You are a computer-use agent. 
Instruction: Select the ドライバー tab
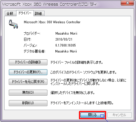(x=25, y=13)
